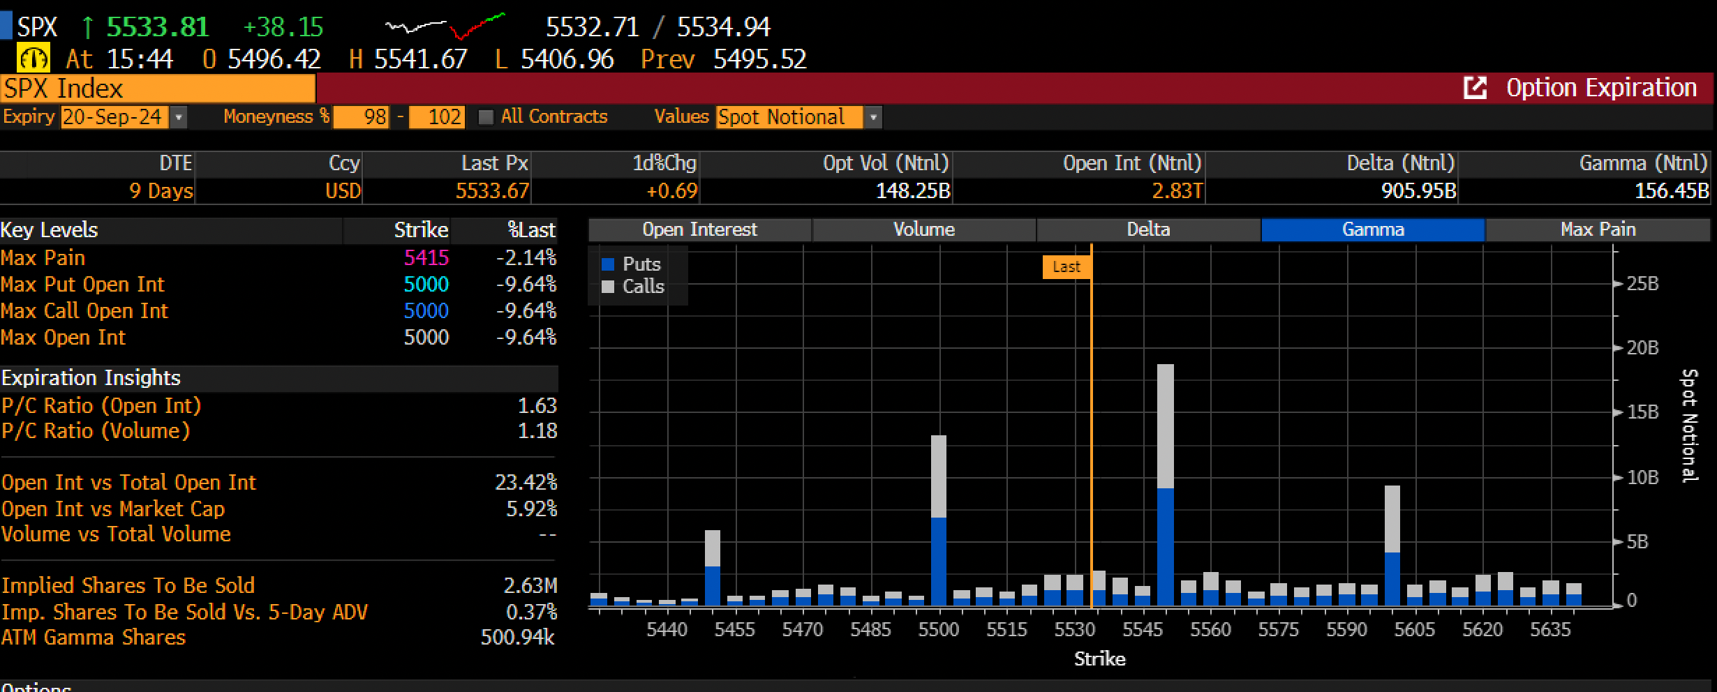Click the Gamma (Ntnl) value 156.45B
Screen dimensions: 1717x692
[x=1672, y=191]
